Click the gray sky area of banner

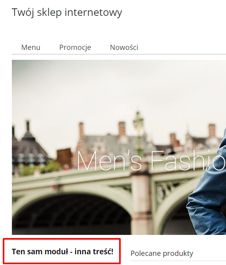pos(118,88)
